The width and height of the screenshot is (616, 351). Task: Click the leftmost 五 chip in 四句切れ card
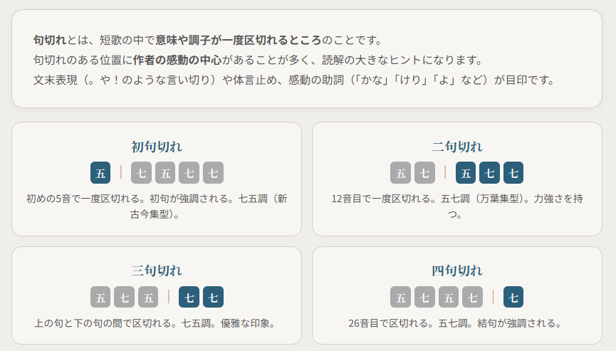(x=401, y=297)
